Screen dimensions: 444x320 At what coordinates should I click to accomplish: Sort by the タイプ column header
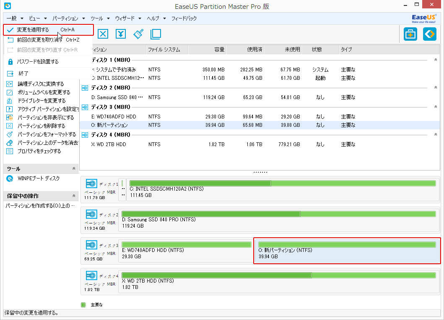pyautogui.click(x=389, y=50)
